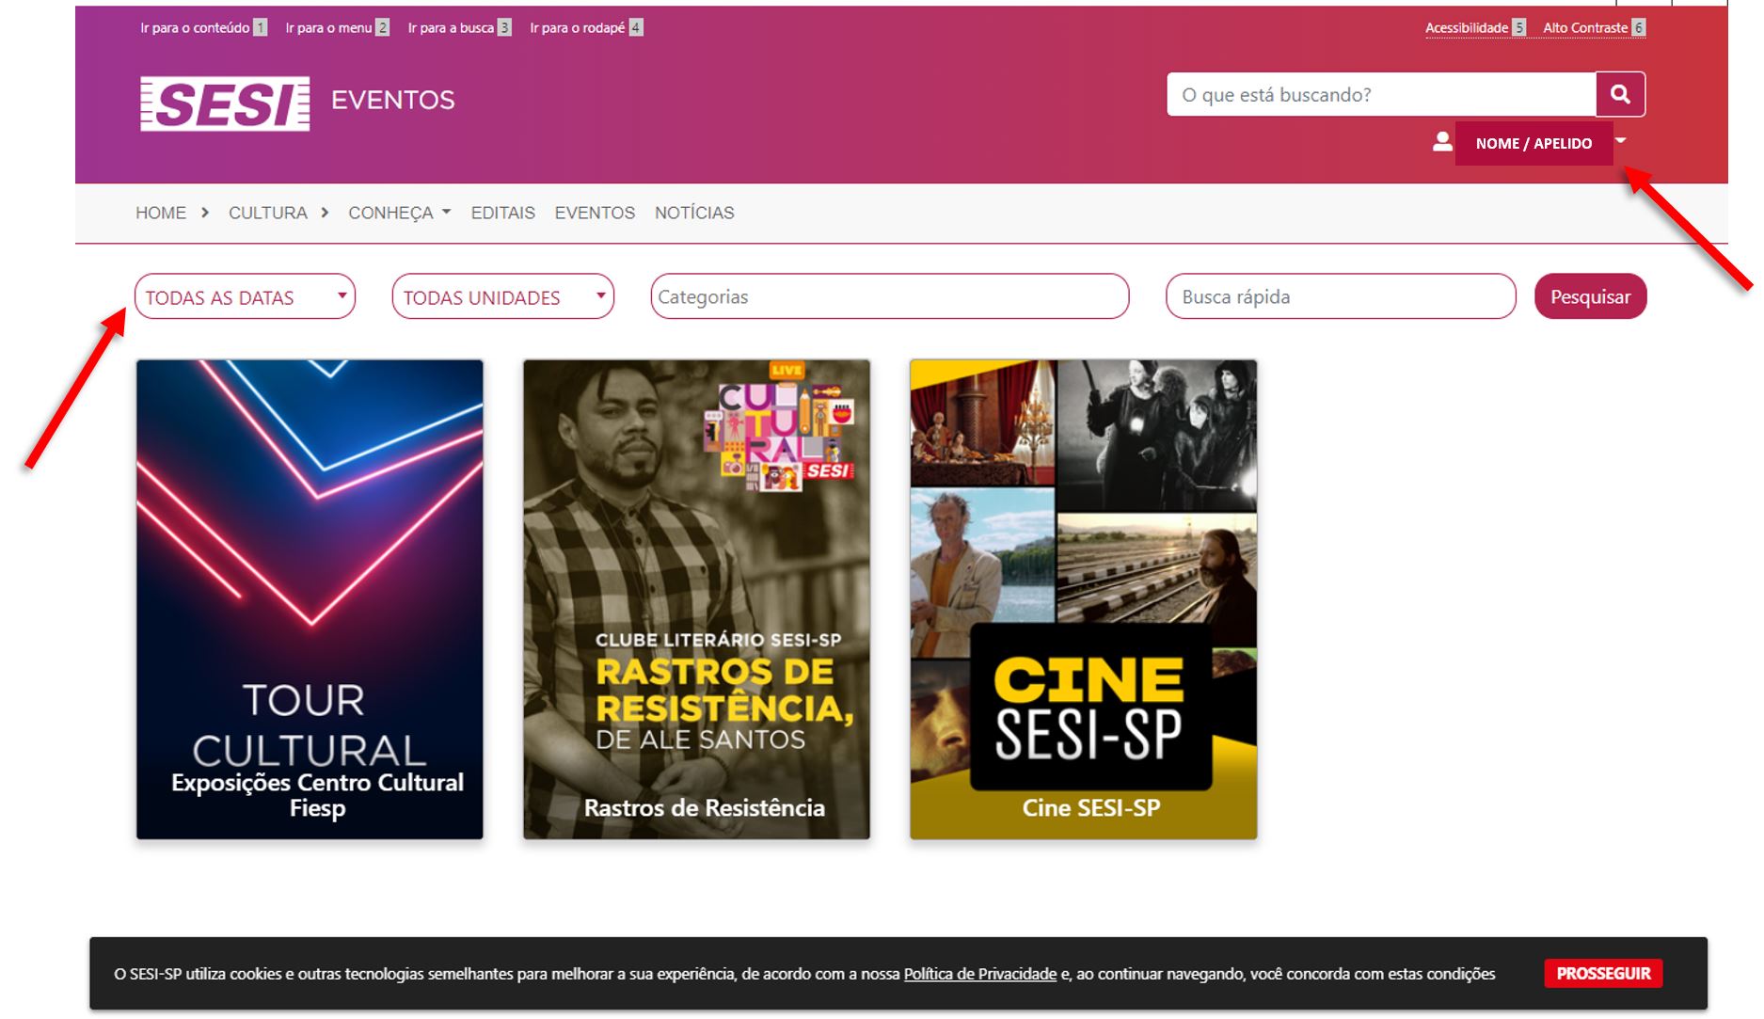1764x1019 pixels.
Task: Click the SESI logo
Action: [x=226, y=99]
